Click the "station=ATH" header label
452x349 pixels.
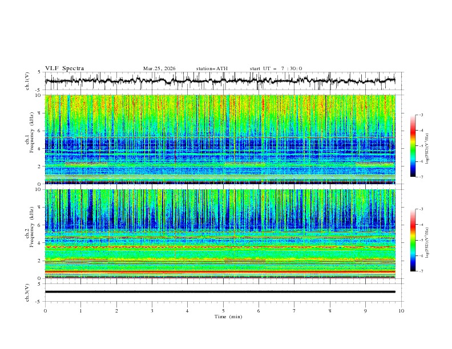pos(212,68)
